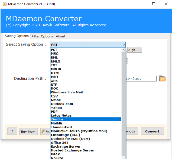Click the Destination Path text field
This screenshot has width=172, height=159.
click(141, 79)
